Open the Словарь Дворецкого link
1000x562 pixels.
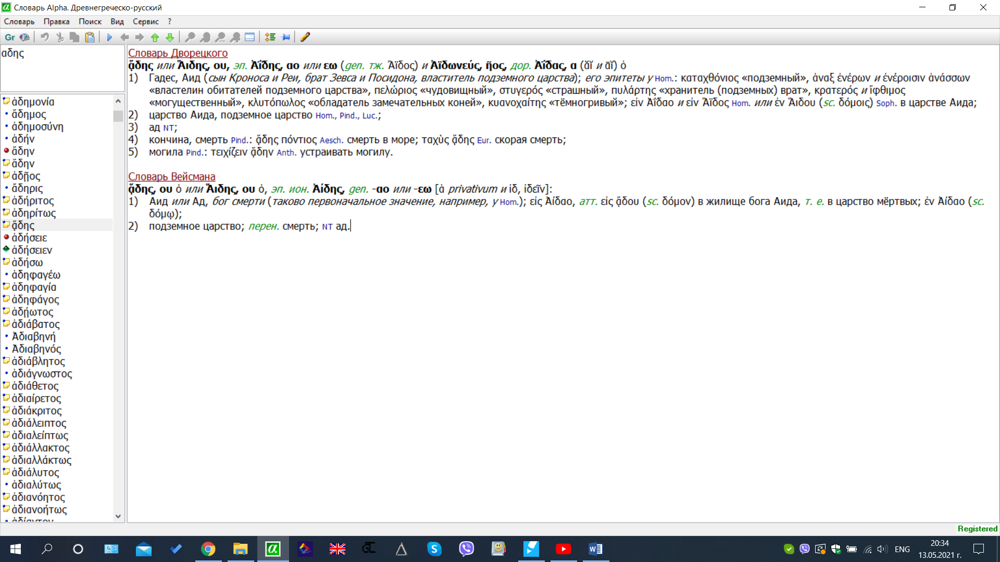(178, 53)
